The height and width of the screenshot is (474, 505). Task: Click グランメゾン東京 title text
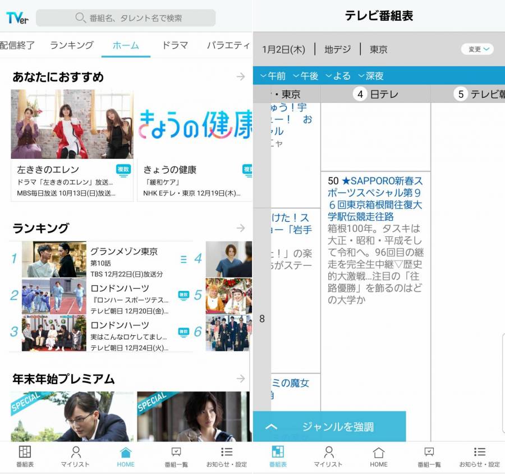(x=124, y=251)
